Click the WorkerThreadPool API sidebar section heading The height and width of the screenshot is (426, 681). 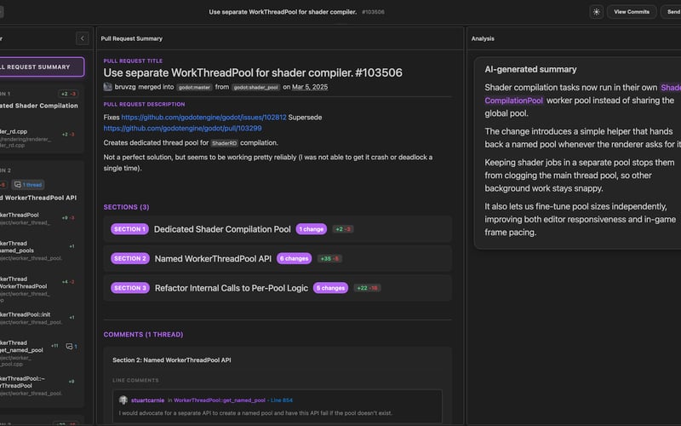point(38,198)
